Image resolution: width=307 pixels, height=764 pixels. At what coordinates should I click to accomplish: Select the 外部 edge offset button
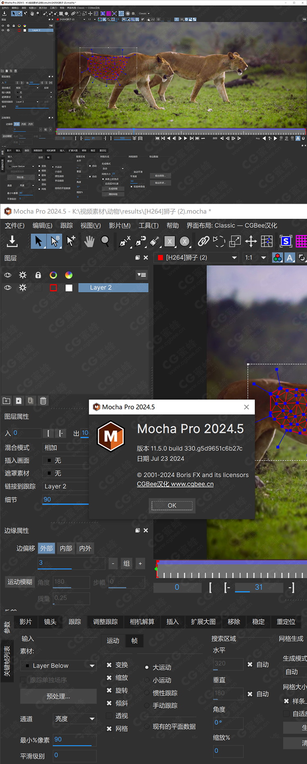[x=46, y=548]
